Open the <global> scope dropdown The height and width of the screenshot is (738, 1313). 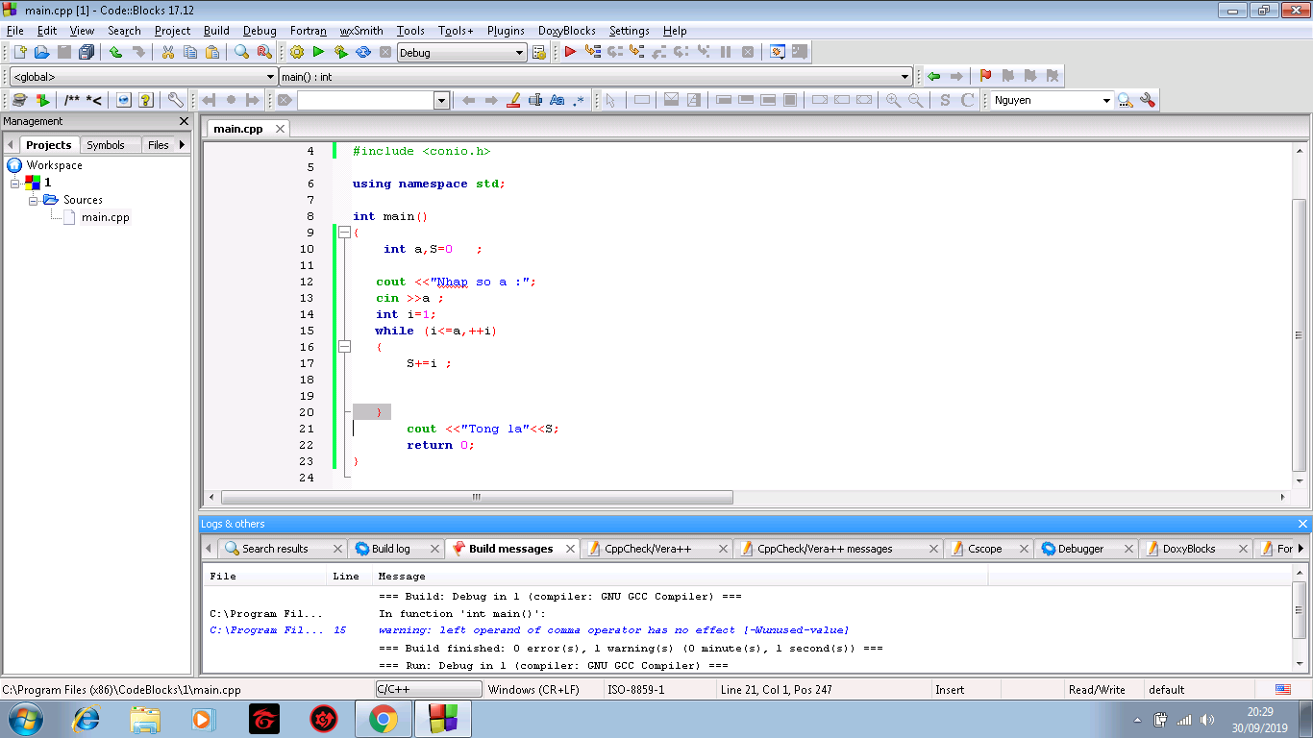tap(270, 77)
